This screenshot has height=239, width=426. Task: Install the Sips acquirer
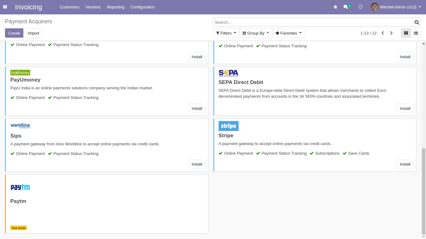tap(197, 164)
